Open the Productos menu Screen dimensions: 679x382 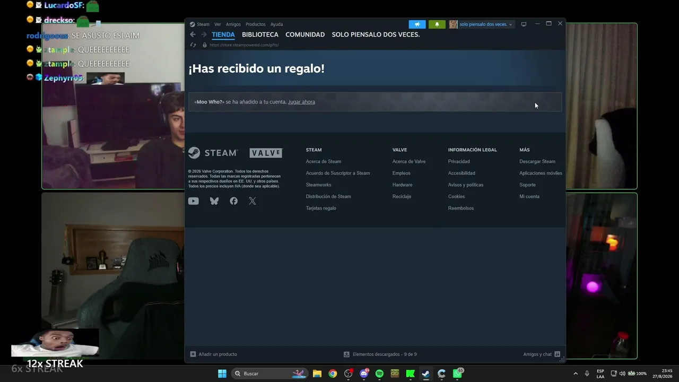tap(256, 24)
